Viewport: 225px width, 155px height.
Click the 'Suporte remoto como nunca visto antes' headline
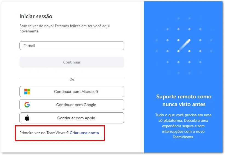click(x=184, y=101)
